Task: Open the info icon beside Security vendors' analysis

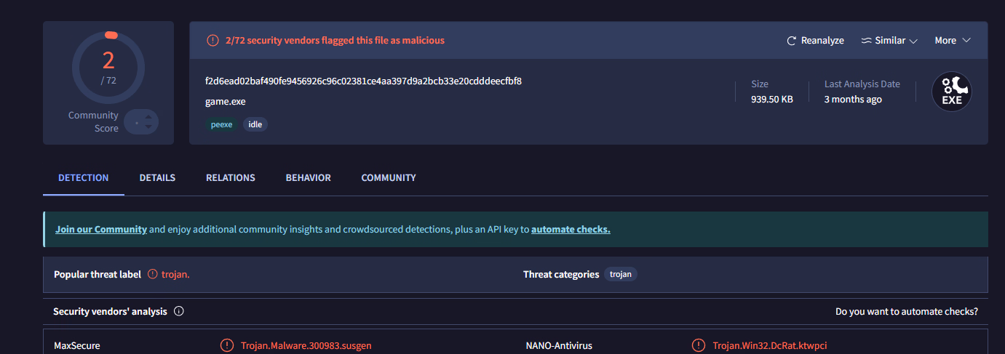Action: pyautogui.click(x=179, y=311)
